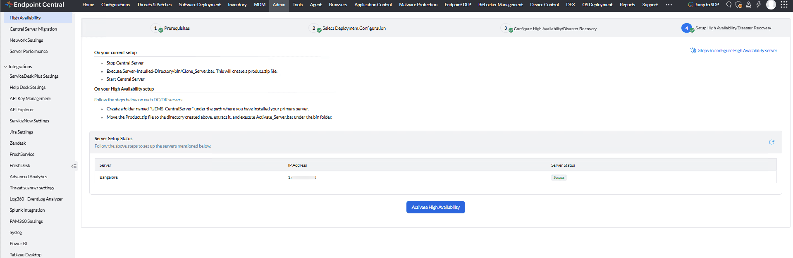Open ServiceNow Settings

pos(29,121)
